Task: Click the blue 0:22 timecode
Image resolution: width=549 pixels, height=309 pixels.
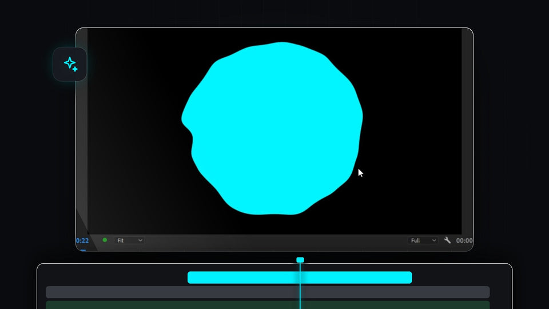Action: [82, 240]
